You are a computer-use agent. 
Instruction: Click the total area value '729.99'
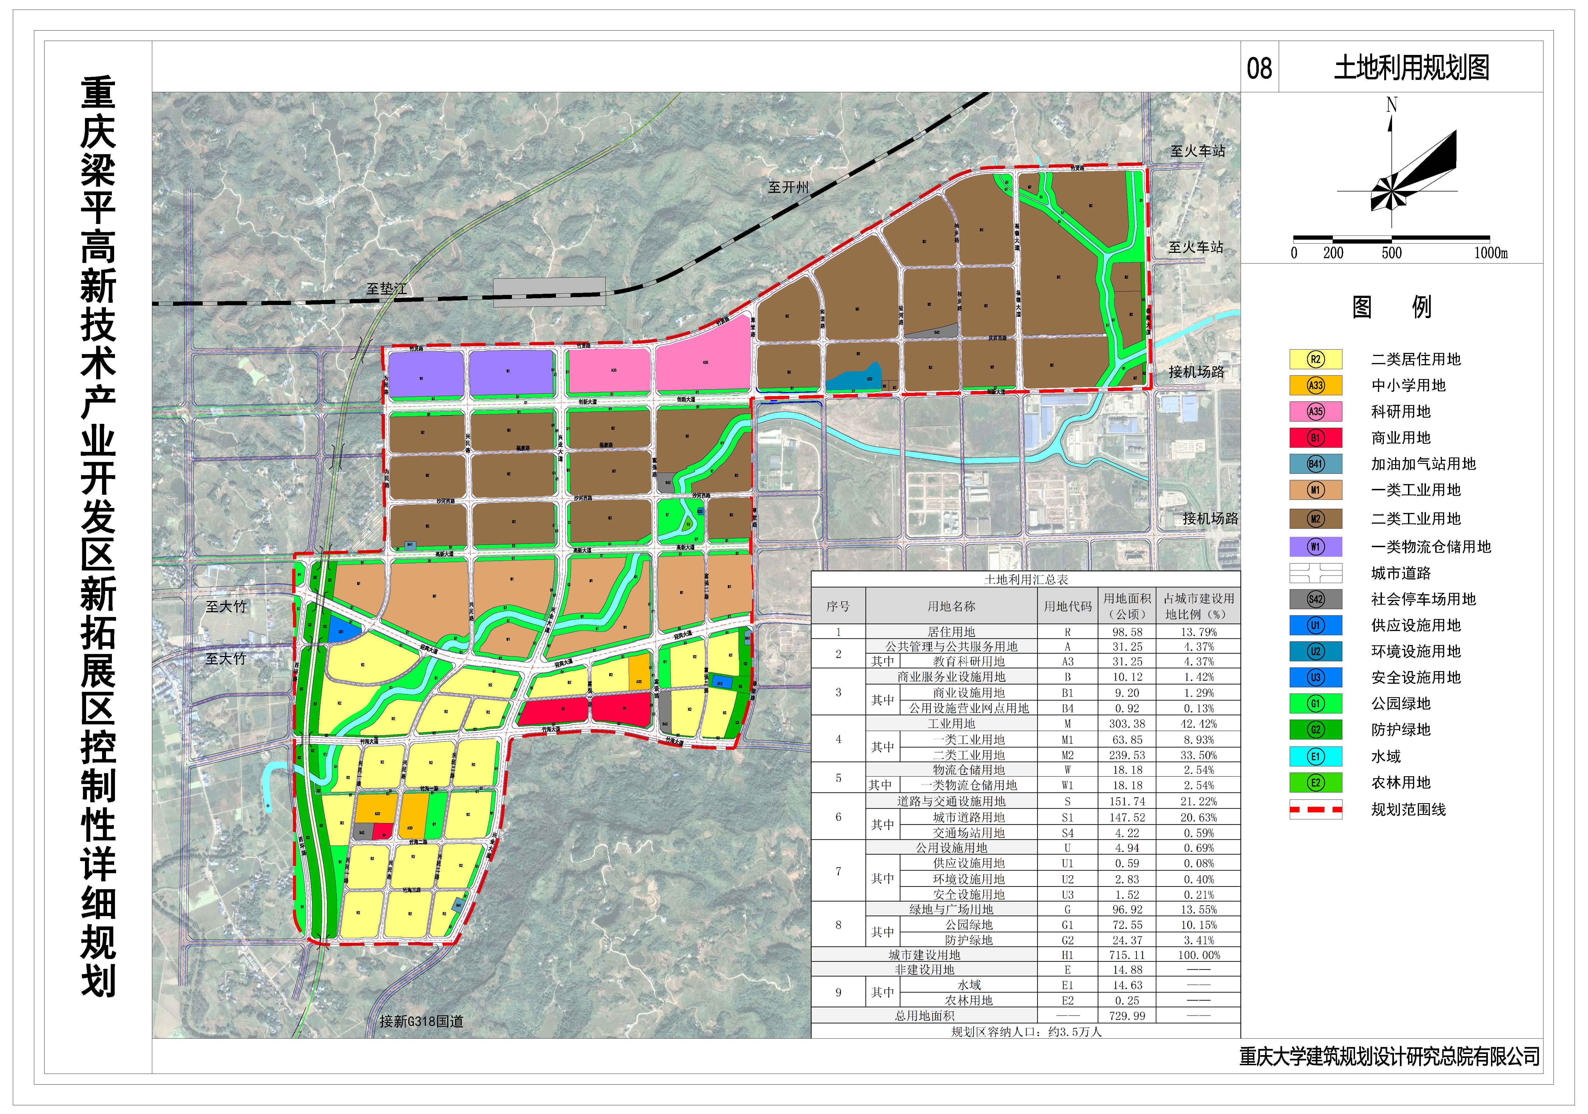pos(1127,1016)
